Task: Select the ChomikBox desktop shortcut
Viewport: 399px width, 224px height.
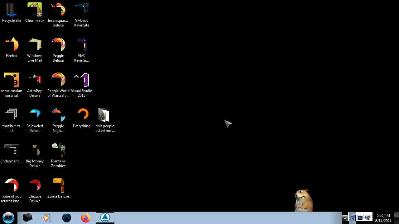Action: click(35, 13)
